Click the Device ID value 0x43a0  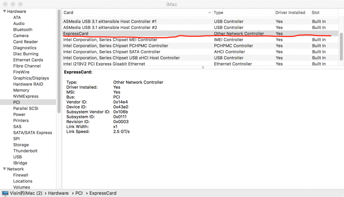(x=121, y=107)
